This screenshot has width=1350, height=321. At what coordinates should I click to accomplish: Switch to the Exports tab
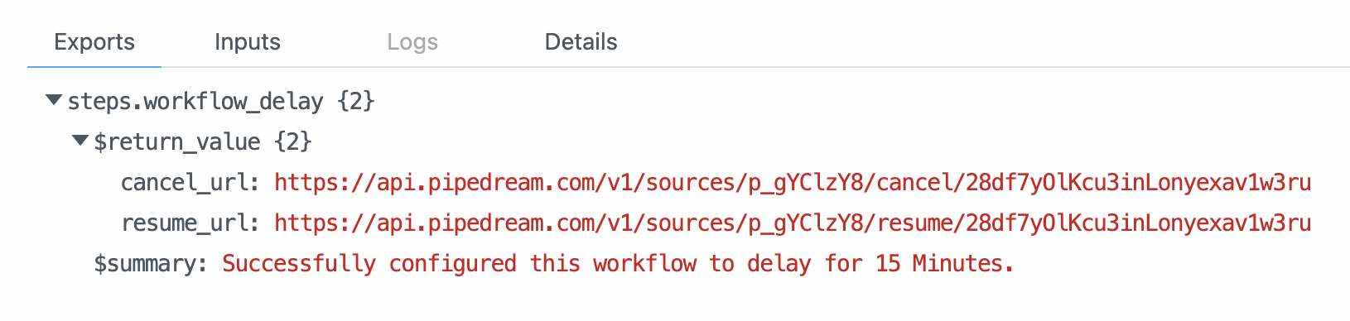tap(94, 42)
